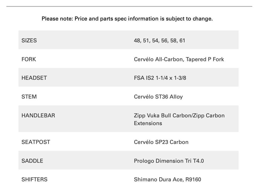The image size is (258, 193).
Task: Click Cervélo ST36 Alloy text
Action: 158,97
